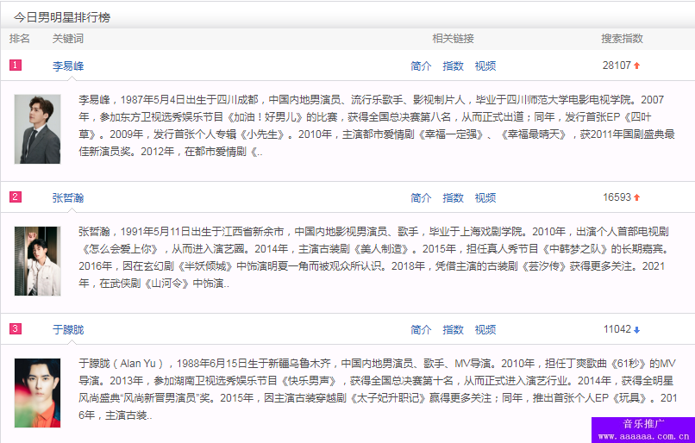Open 视频 link for 于朦胧
The height and width of the screenshot is (443, 695).
click(x=485, y=329)
